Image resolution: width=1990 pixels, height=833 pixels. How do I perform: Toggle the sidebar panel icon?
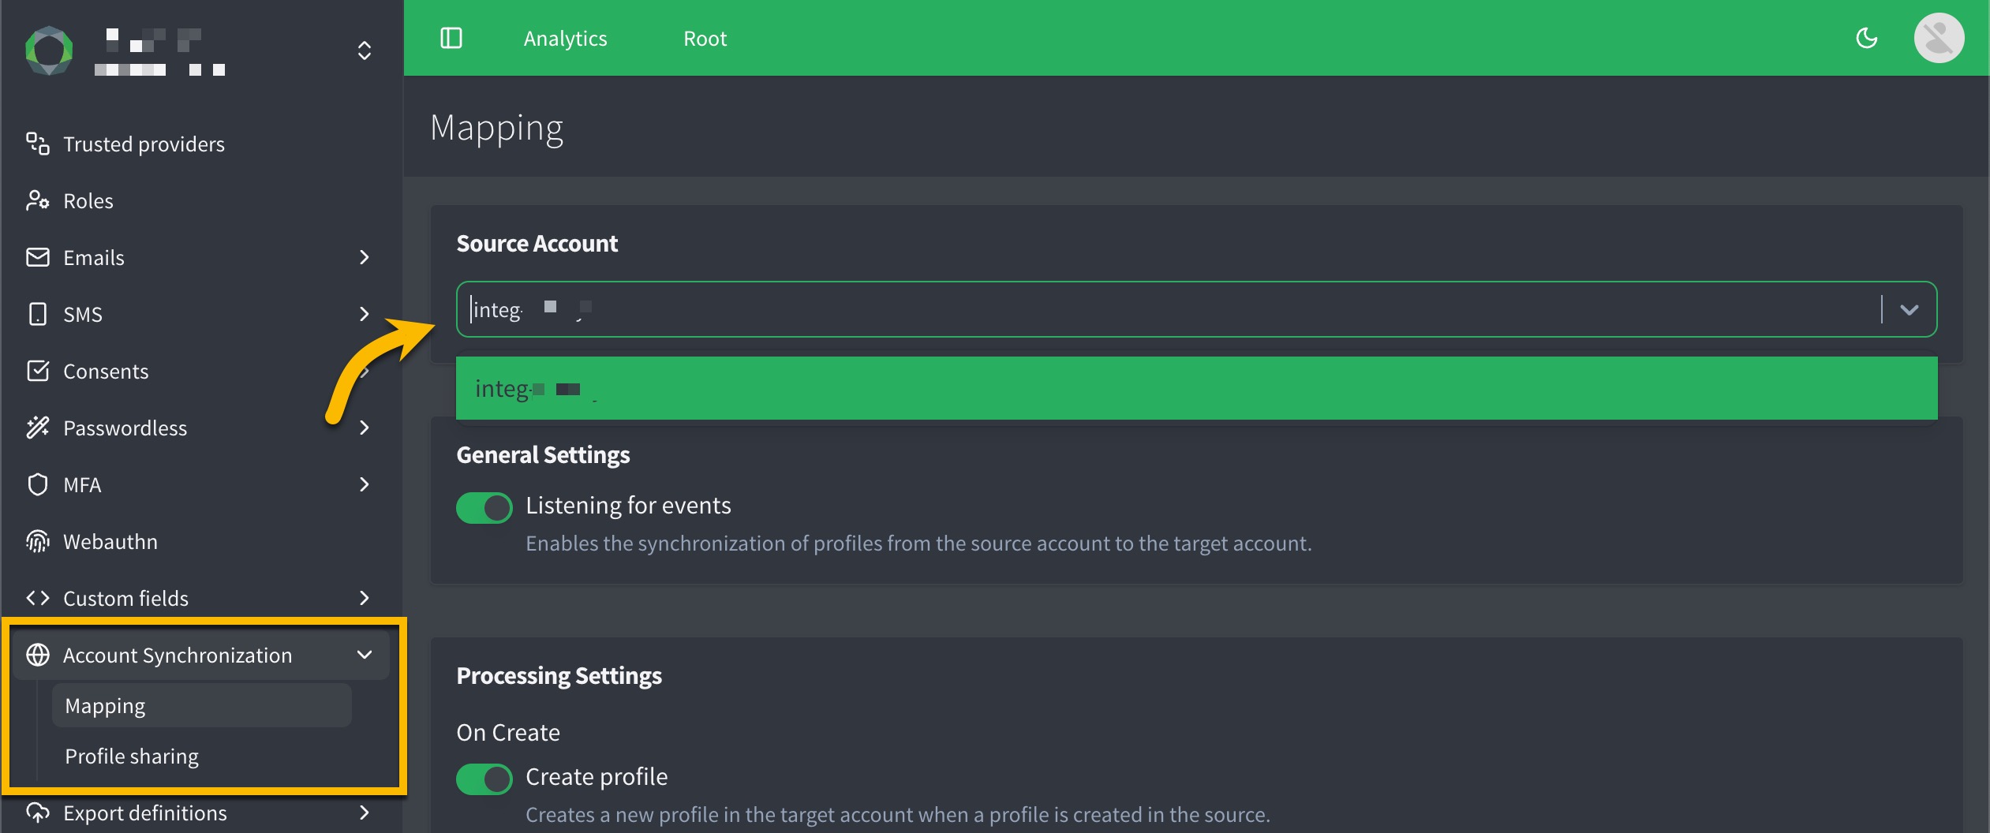coord(451,38)
